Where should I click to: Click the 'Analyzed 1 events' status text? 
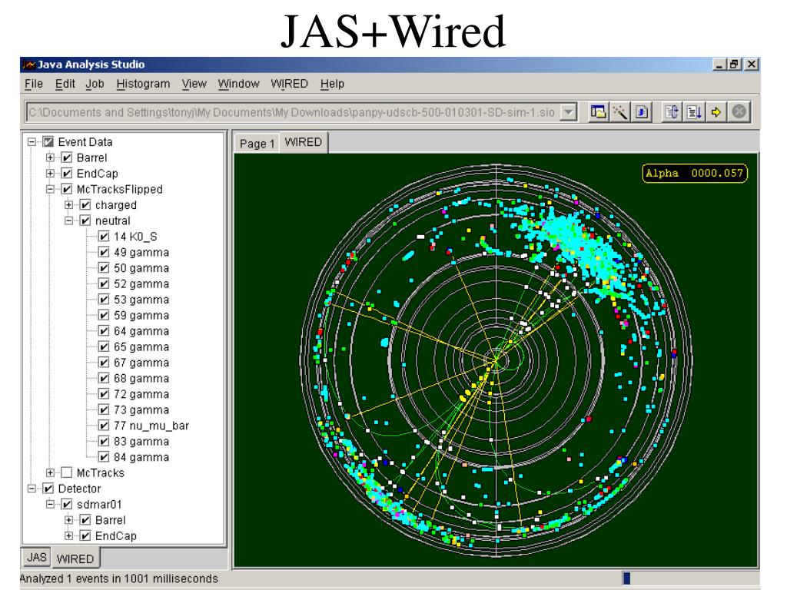[119, 578]
